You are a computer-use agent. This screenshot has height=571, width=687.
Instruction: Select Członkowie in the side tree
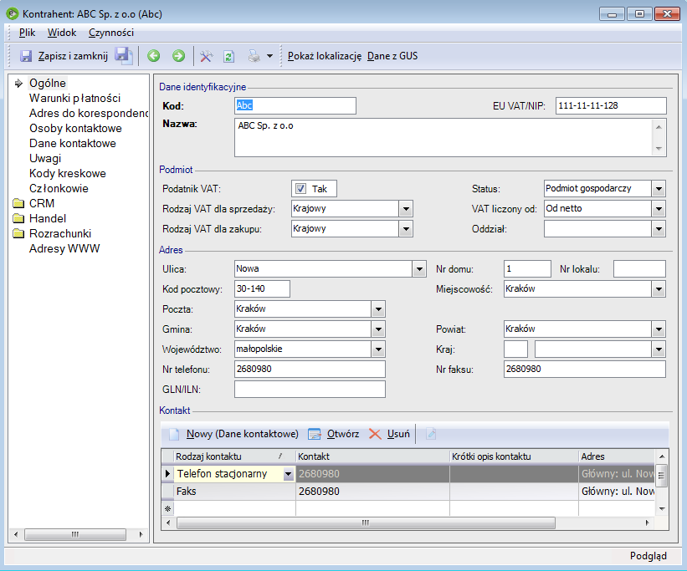point(59,188)
